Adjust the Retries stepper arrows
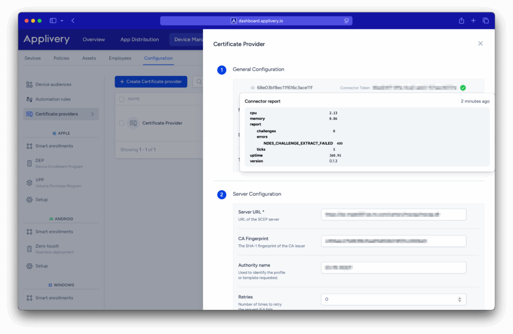The height and width of the screenshot is (334, 513). tap(459, 299)
